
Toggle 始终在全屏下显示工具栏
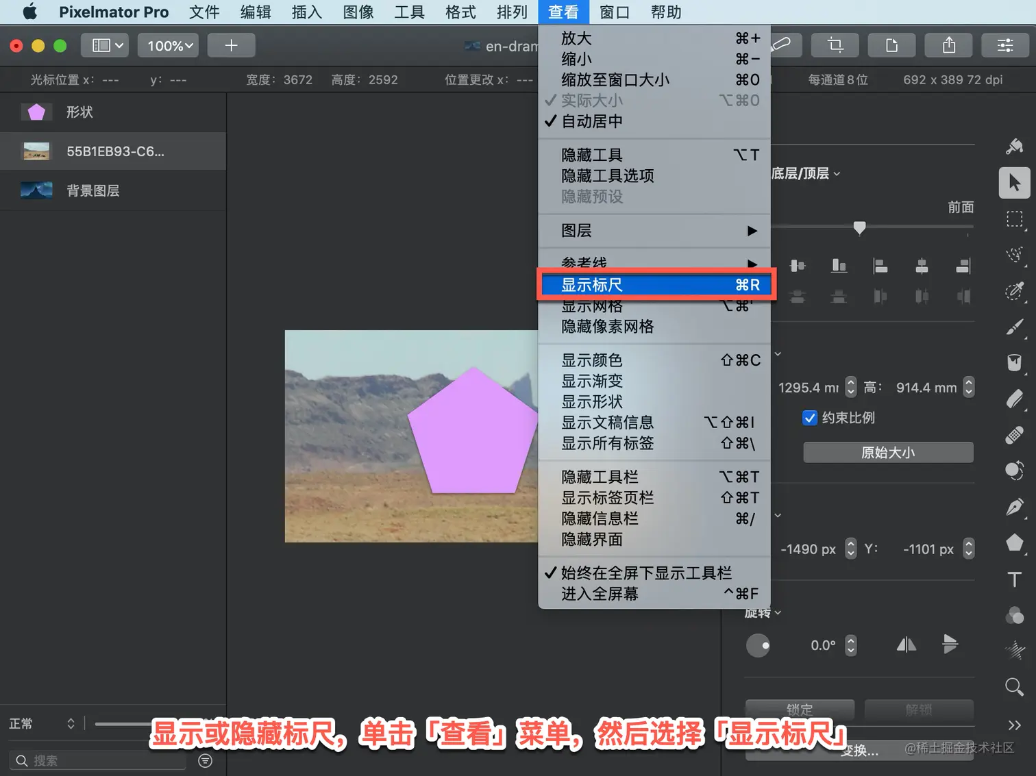654,573
